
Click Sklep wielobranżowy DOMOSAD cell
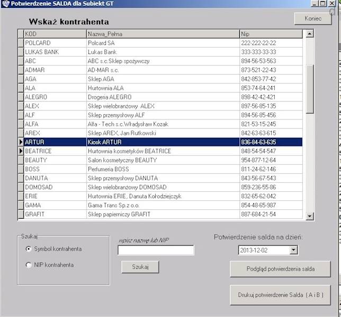[163, 187]
